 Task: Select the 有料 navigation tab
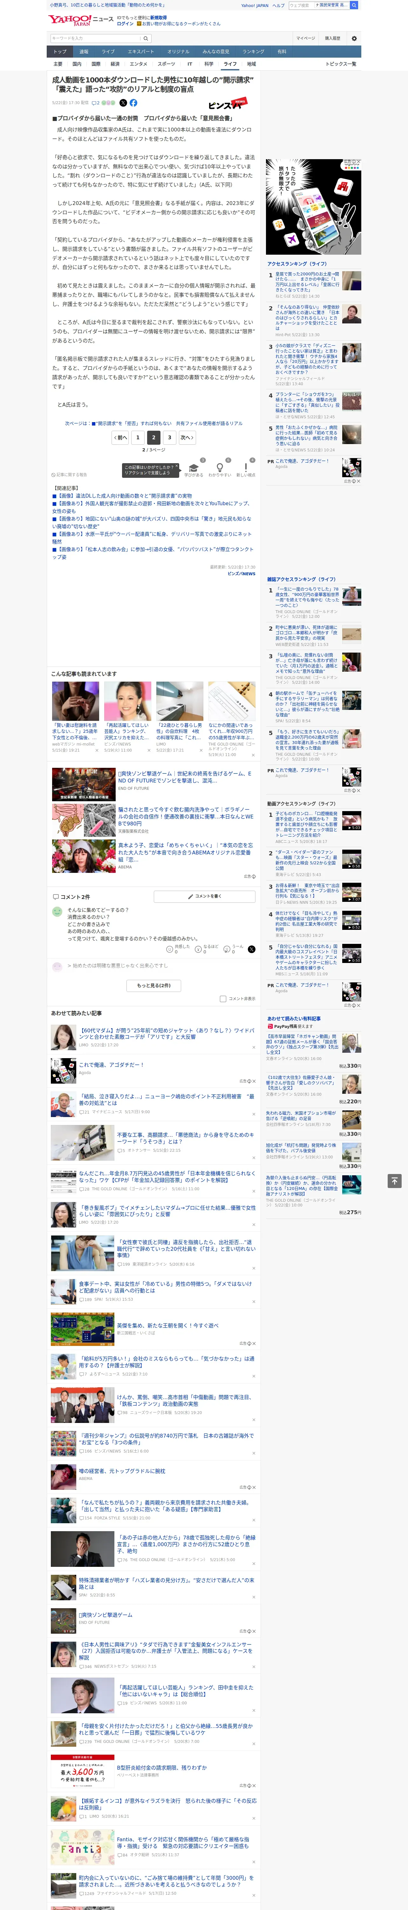pyautogui.click(x=282, y=51)
